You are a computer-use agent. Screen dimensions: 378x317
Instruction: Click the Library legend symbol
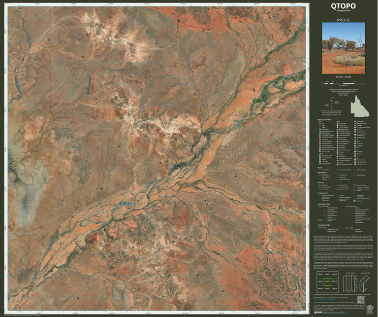tap(338, 154)
